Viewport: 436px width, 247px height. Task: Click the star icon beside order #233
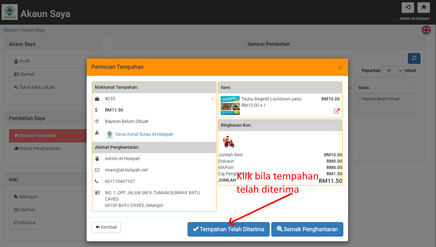pos(212,99)
